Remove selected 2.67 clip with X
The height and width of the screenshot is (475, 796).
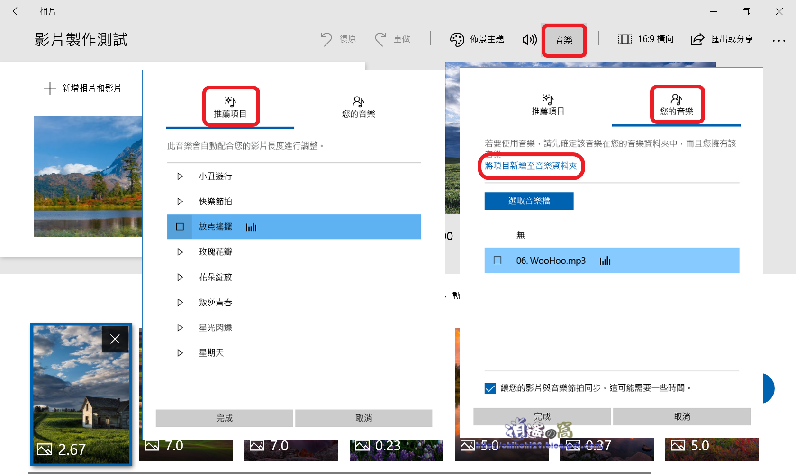[x=115, y=339]
